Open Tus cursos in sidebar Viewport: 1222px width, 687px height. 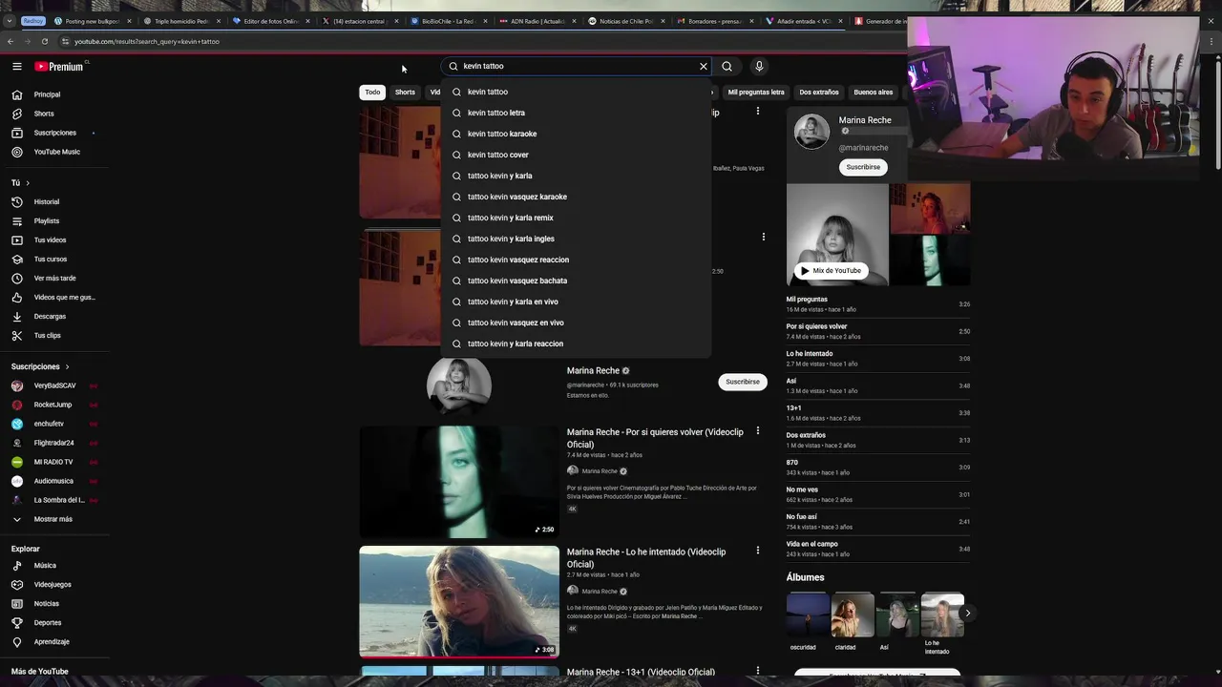(51, 259)
